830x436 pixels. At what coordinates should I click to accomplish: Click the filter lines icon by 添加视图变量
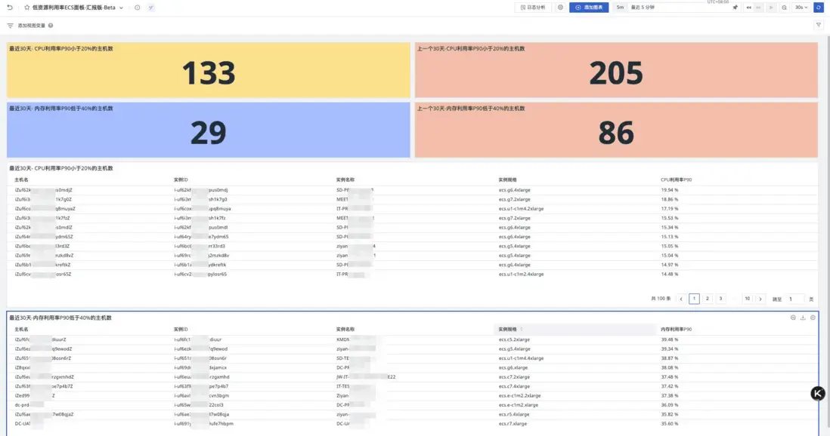10,26
